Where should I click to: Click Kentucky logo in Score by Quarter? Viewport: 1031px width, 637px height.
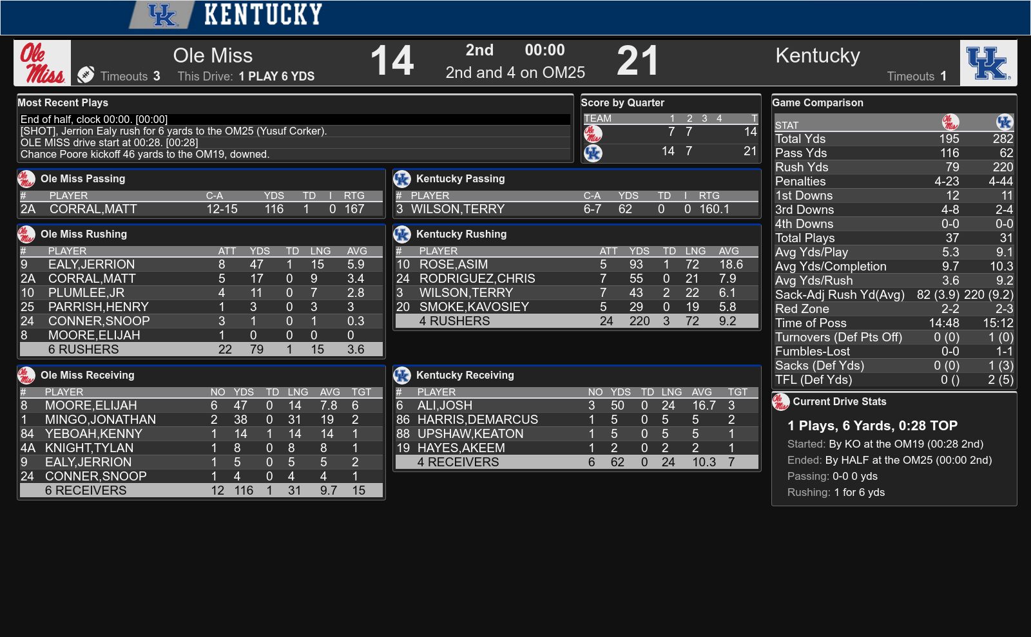pos(593,153)
